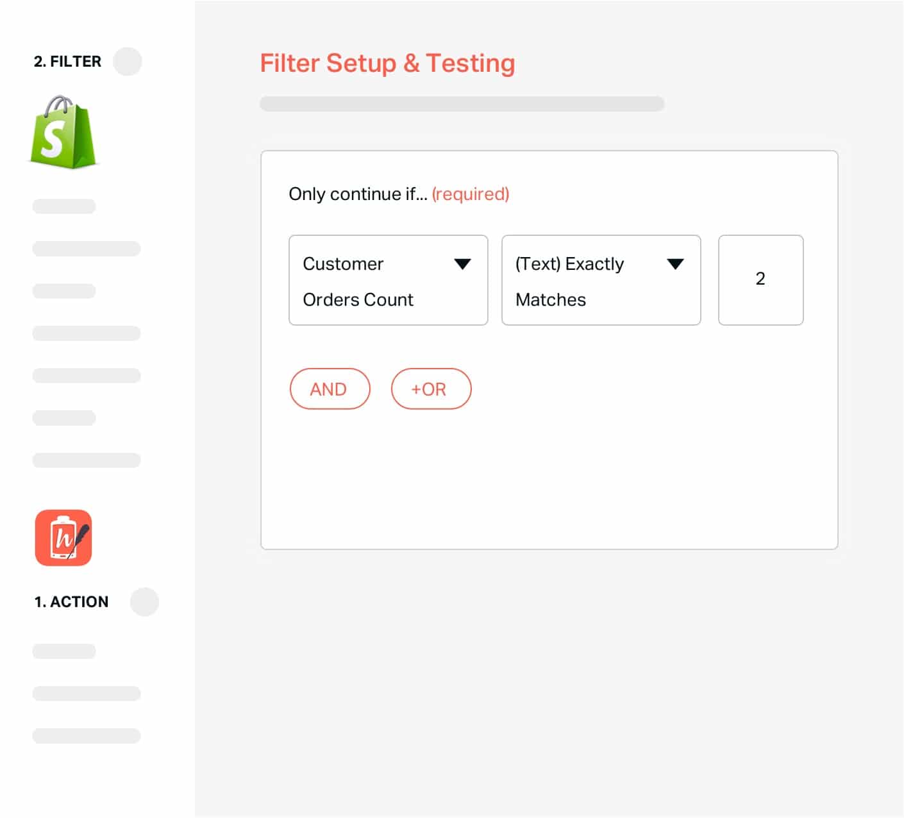Click the first placeholder item under 1. ACTION

(64, 651)
